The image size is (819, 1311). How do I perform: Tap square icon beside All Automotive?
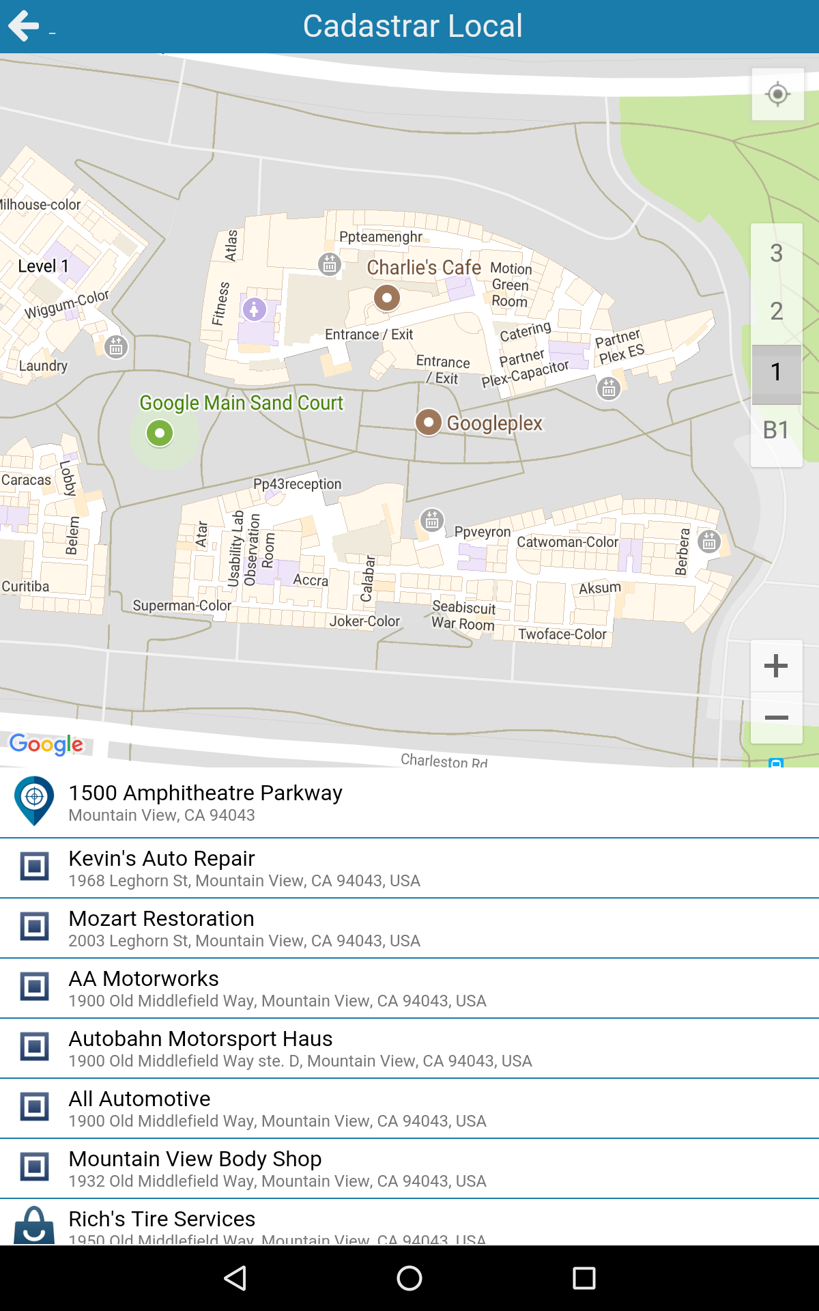[34, 1107]
